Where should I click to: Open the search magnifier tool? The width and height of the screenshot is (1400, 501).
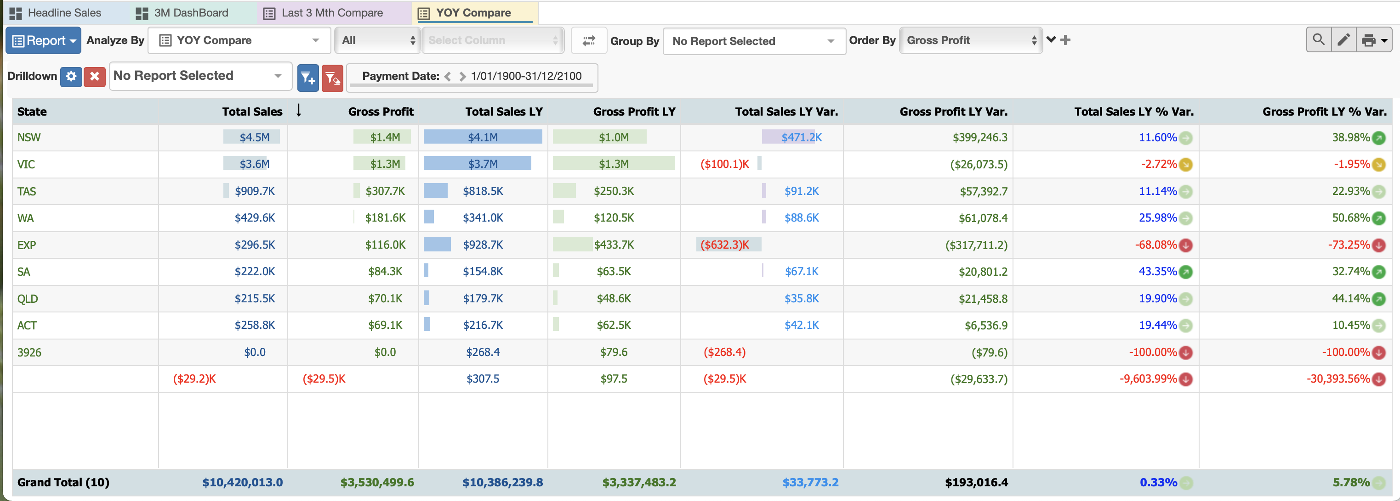pos(1319,39)
